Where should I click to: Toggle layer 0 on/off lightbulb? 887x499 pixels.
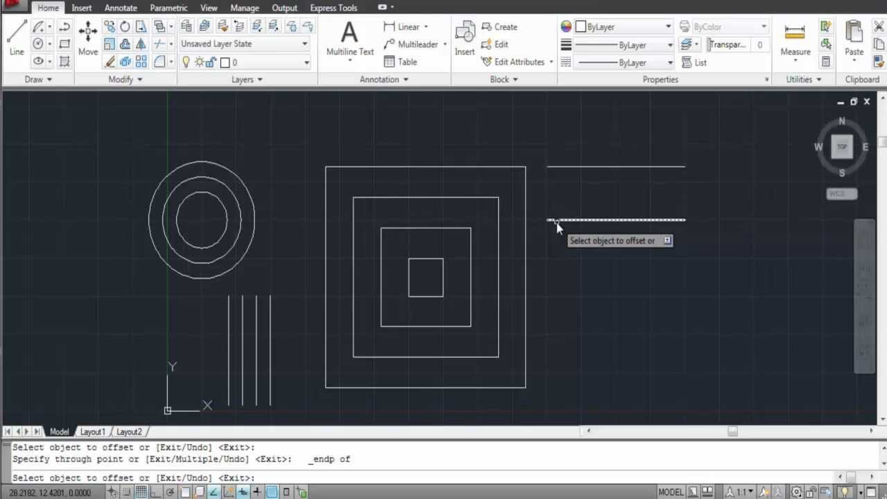click(186, 62)
